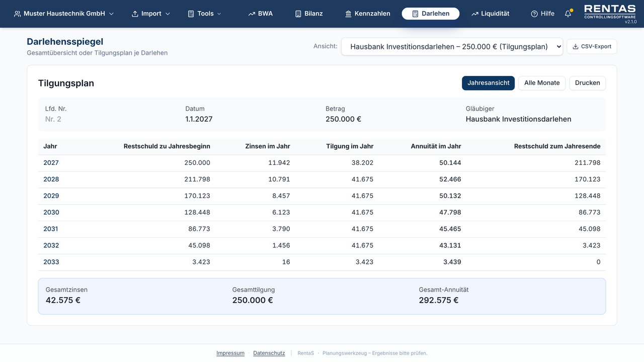Click the Bilanz calculator icon
This screenshot has height=362, width=644.
[x=298, y=14]
